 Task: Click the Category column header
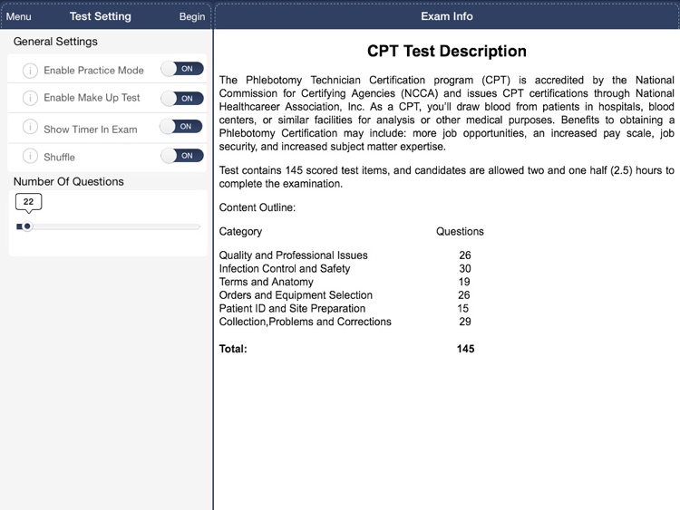[240, 231]
